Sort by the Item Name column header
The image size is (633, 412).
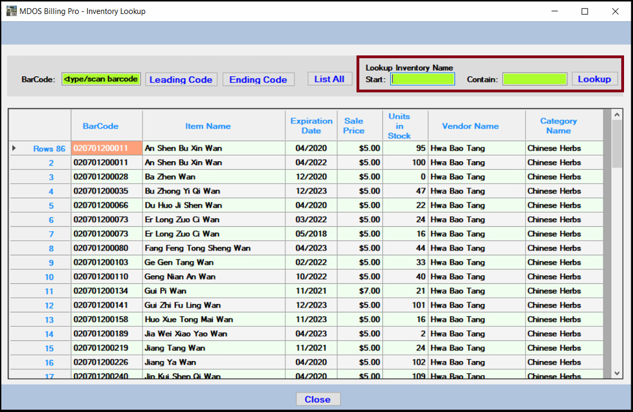point(208,125)
